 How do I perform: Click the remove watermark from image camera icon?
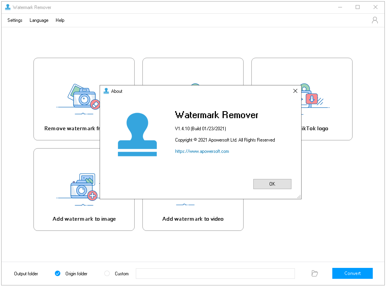tap(84, 97)
